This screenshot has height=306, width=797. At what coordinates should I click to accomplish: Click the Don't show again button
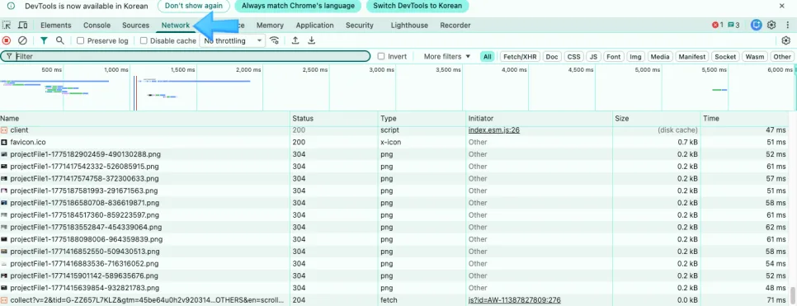[193, 6]
